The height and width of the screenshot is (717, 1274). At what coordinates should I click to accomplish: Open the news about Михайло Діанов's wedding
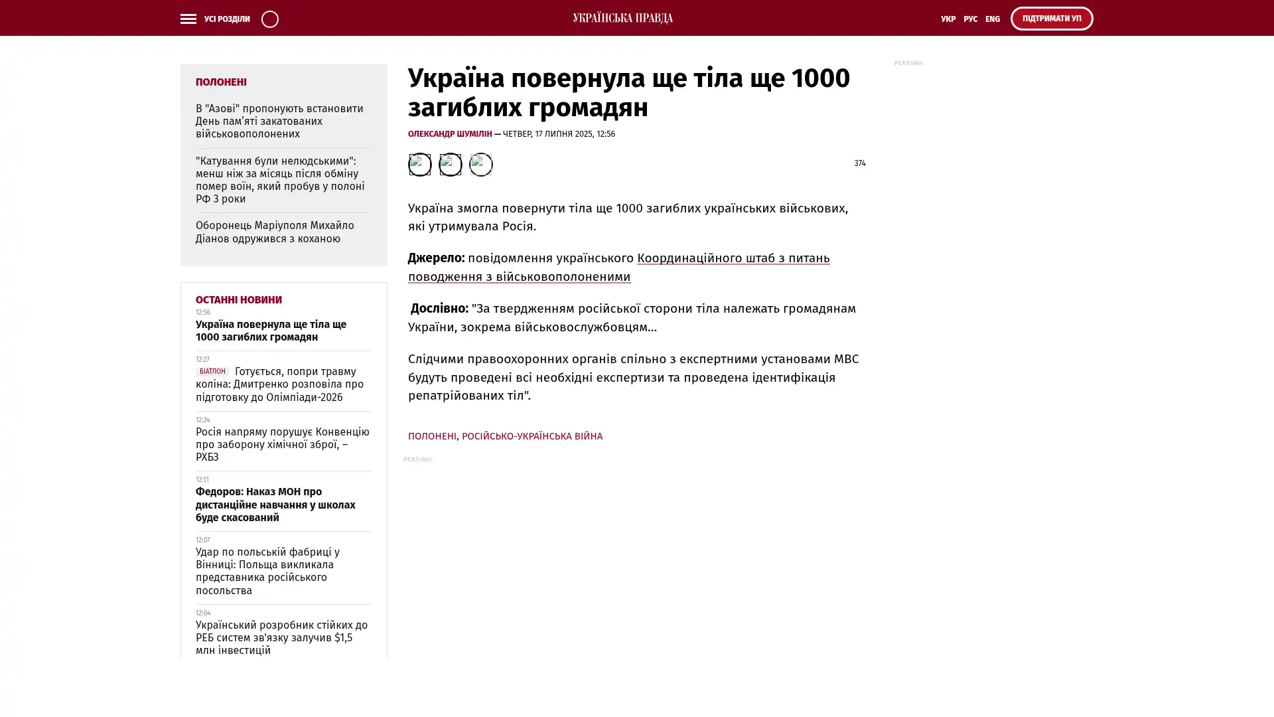coord(274,232)
